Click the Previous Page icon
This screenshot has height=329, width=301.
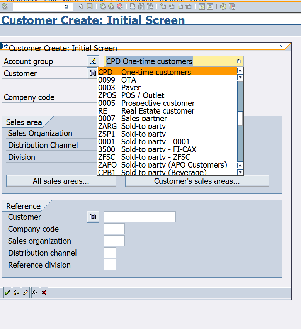(172, 7)
